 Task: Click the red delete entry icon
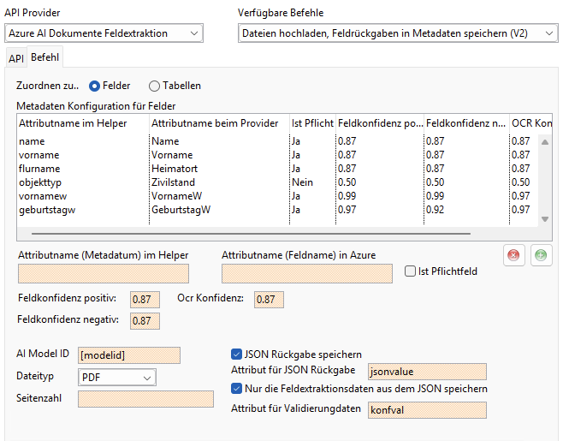click(x=514, y=255)
